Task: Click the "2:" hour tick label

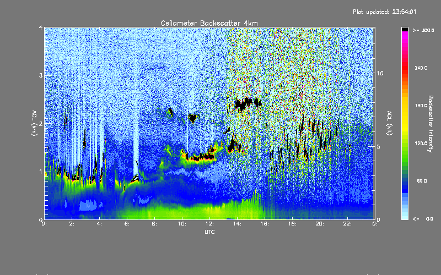Action: [72, 224]
